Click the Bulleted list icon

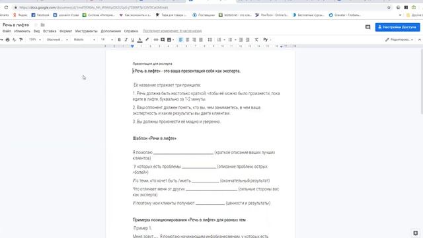tap(230, 40)
